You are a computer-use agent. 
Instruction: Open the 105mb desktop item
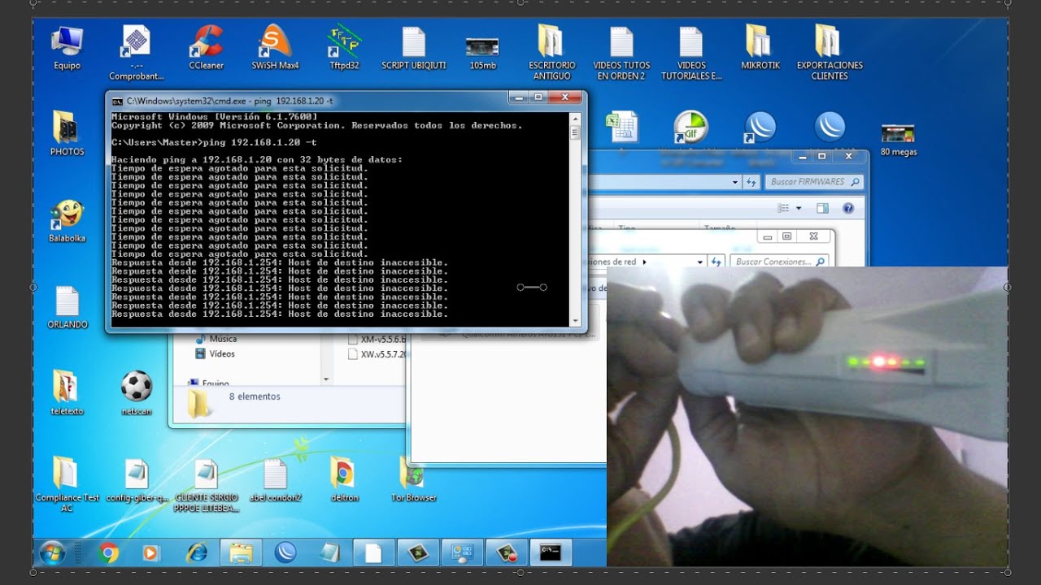click(482, 53)
